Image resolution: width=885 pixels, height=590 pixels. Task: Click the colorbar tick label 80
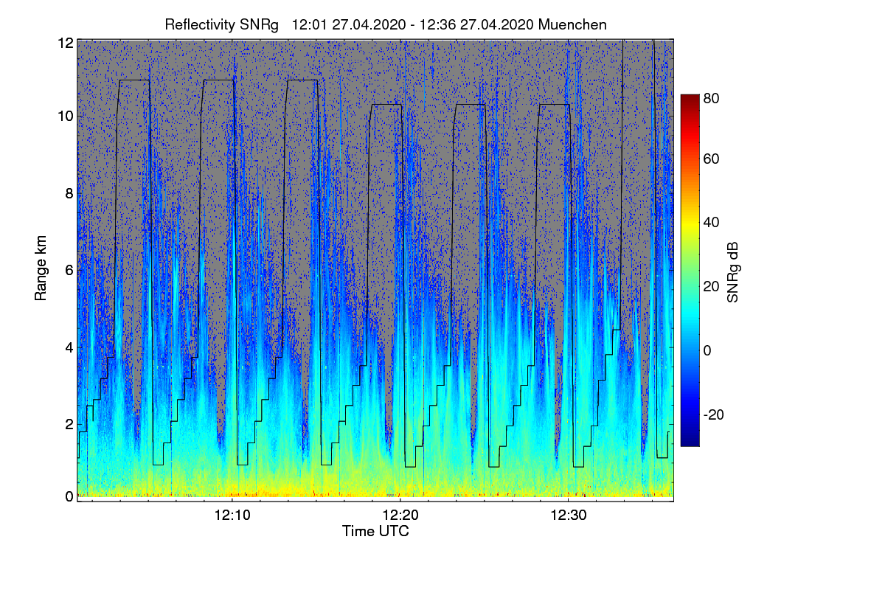click(x=711, y=98)
